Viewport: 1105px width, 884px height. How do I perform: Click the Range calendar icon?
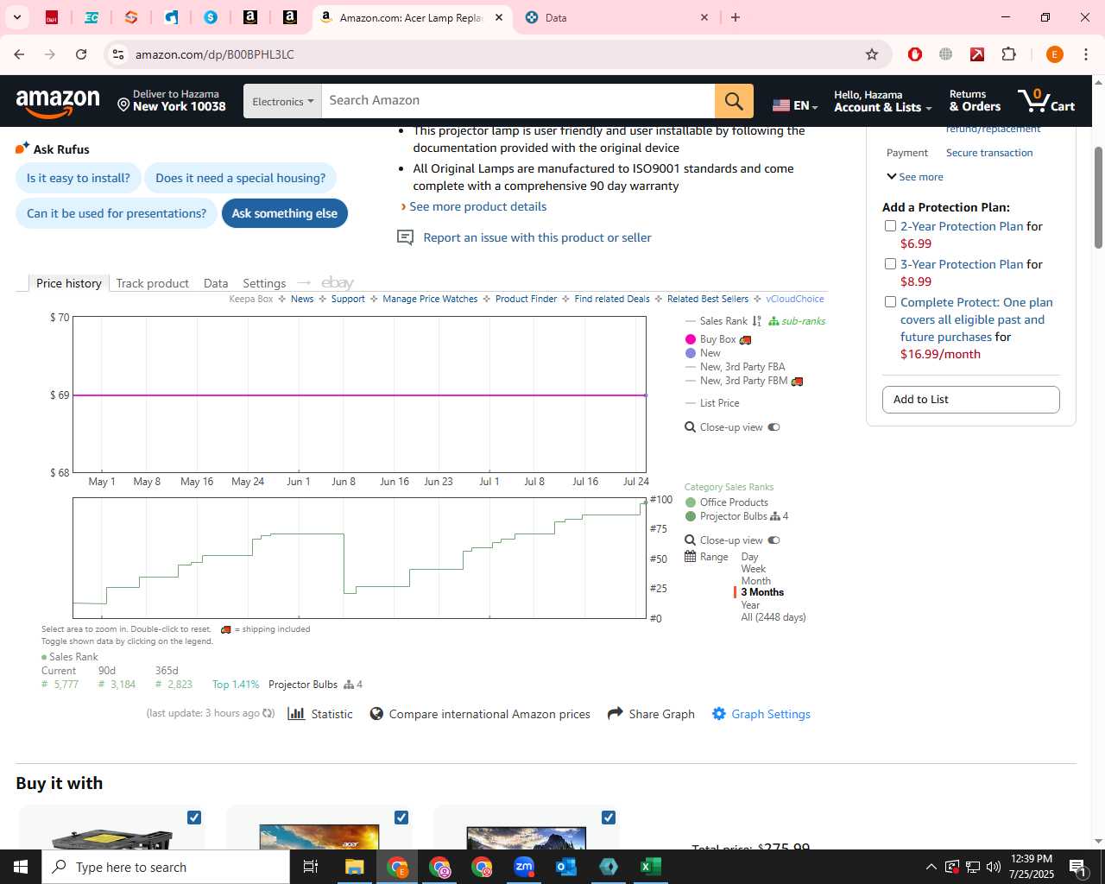coord(691,557)
